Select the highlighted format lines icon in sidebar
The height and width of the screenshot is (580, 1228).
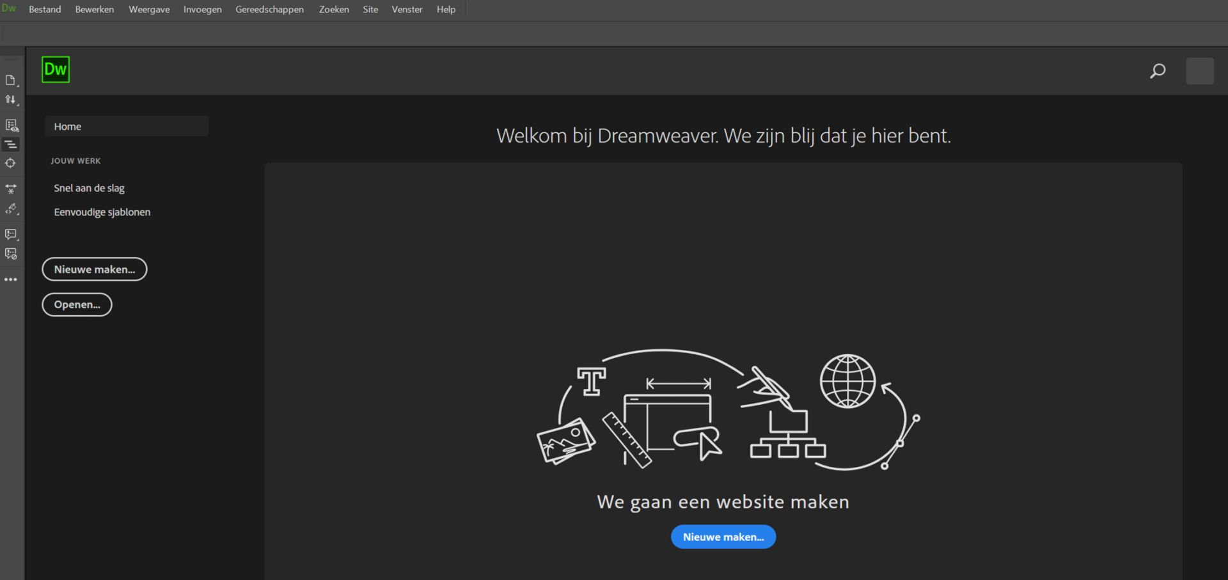tap(10, 144)
